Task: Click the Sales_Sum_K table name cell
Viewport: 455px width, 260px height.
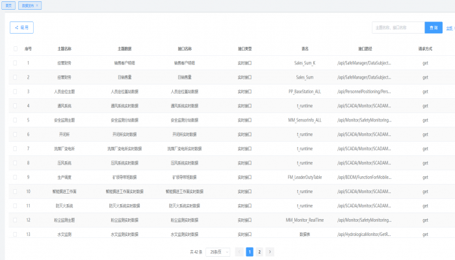Action: pos(305,63)
